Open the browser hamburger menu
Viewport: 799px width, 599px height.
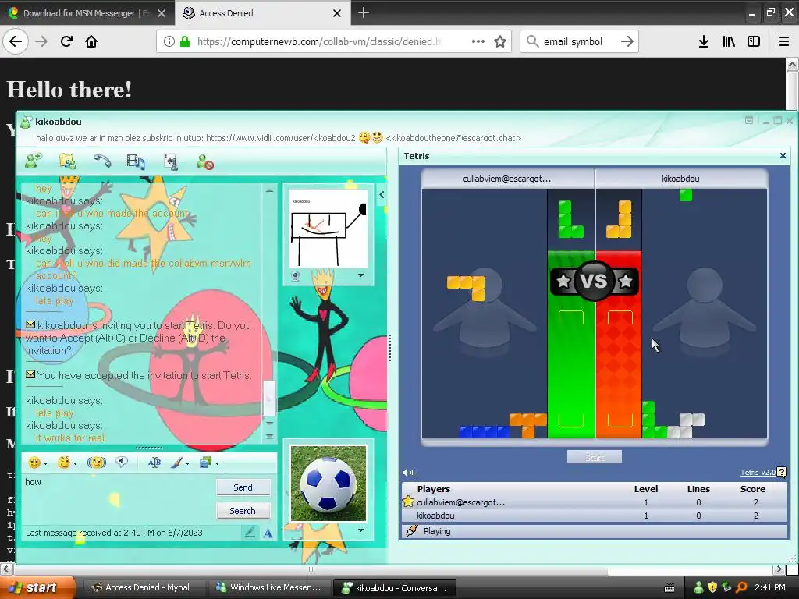(783, 41)
